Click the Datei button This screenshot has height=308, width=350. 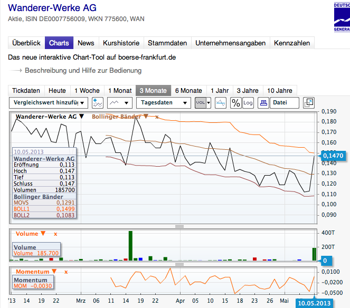(284, 103)
